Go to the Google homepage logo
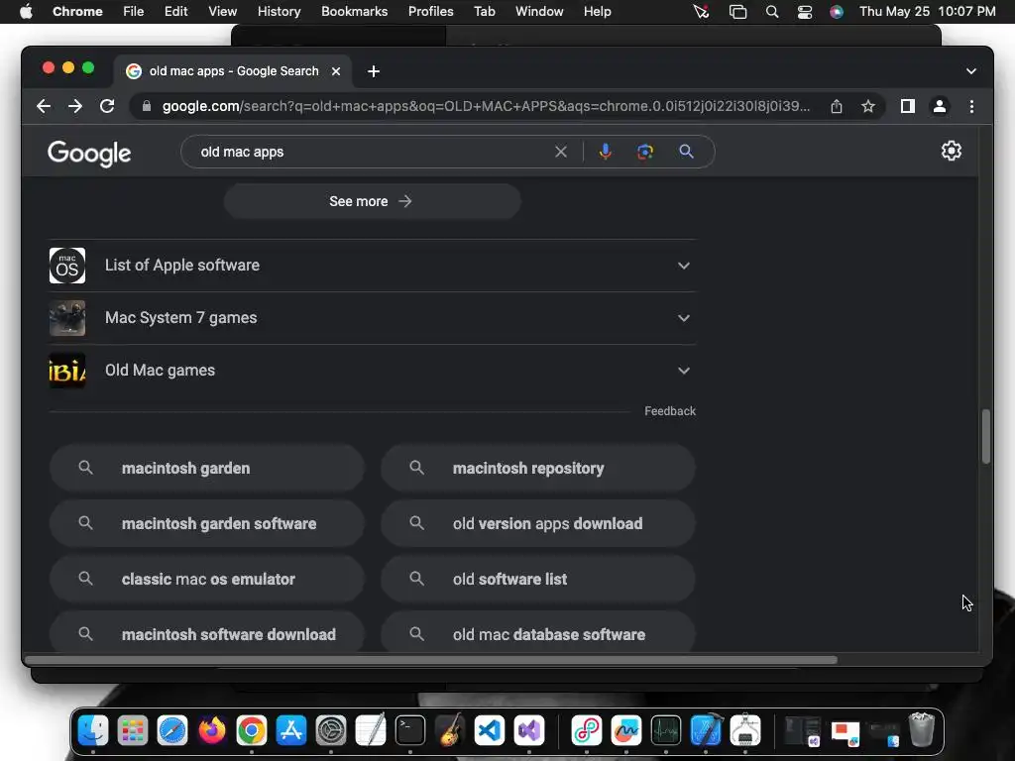 coord(89,154)
